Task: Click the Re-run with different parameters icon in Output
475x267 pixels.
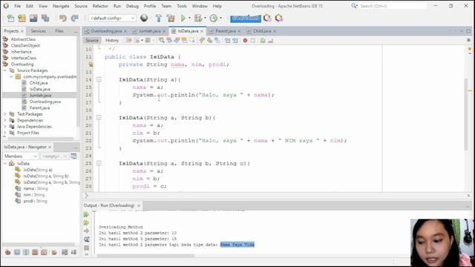Action: [86, 222]
